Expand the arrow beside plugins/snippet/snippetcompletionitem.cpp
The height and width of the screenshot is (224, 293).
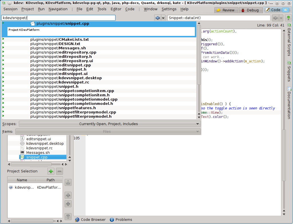pyautogui.click(x=3, y=90)
